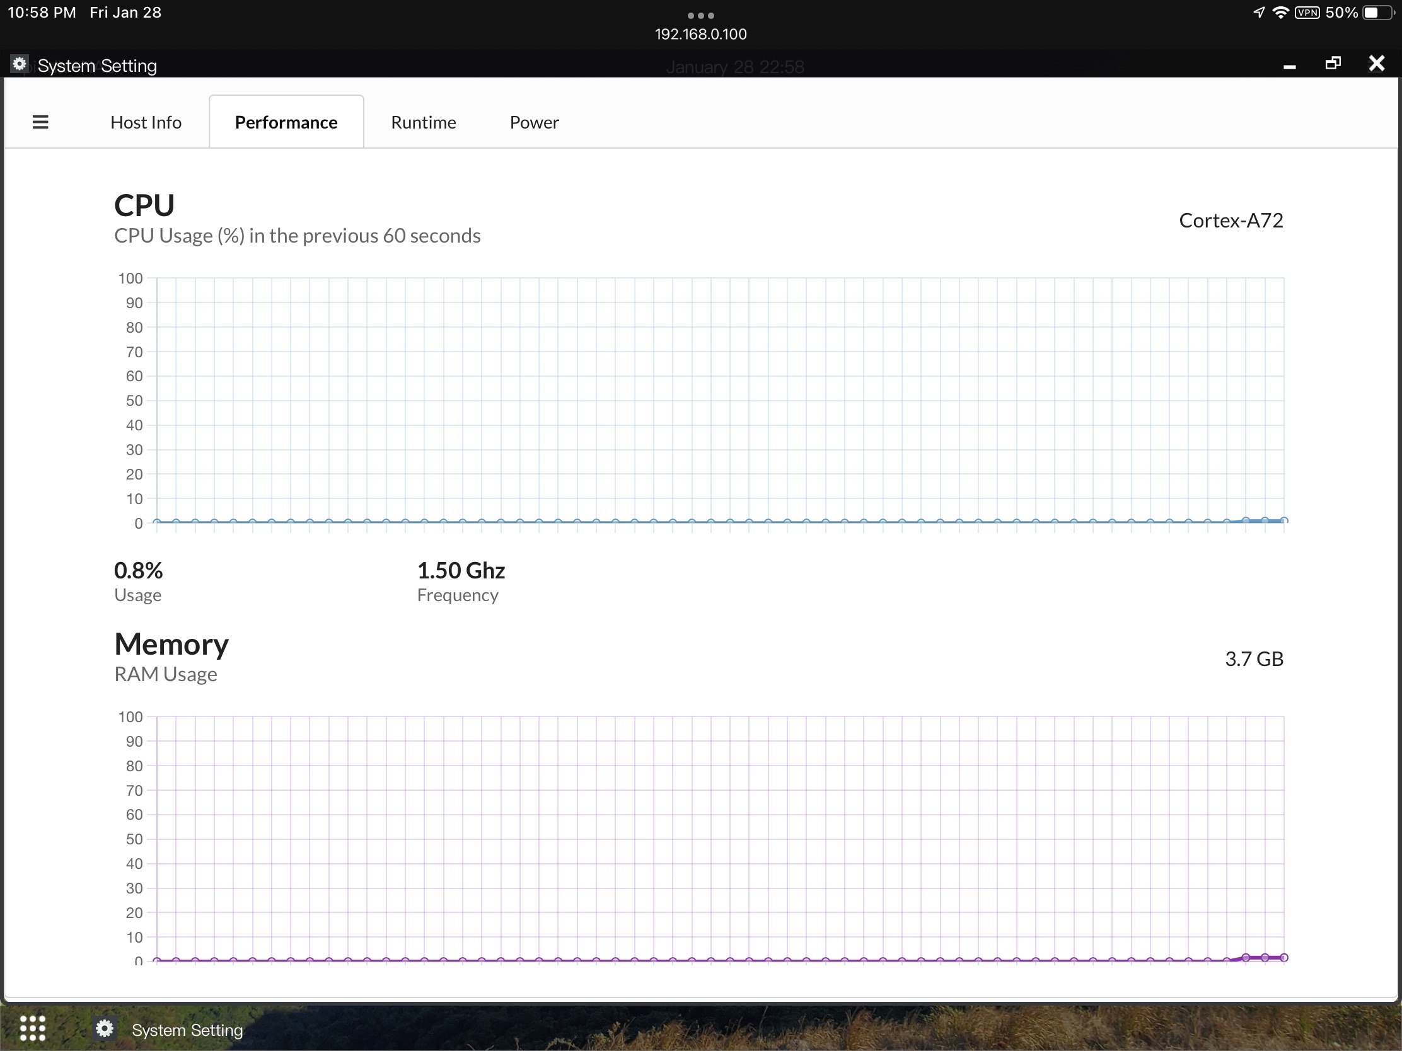Click the System Setting gear icon in title bar
The width and height of the screenshot is (1402, 1051).
click(x=20, y=64)
